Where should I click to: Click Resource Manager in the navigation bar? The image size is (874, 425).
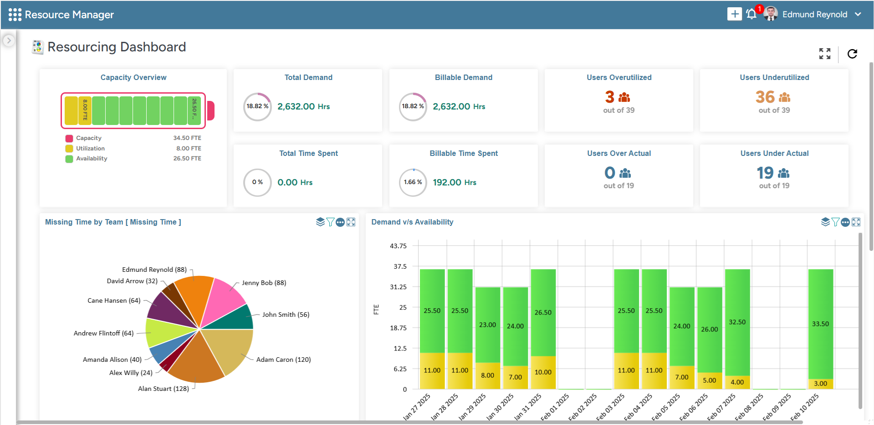70,14
